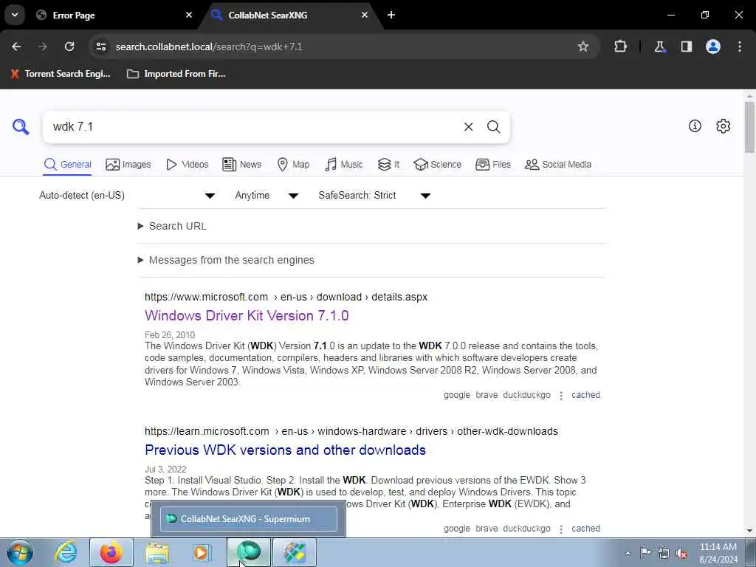
Task: Open the Imported From Firefox bookmarks folder
Action: point(176,74)
